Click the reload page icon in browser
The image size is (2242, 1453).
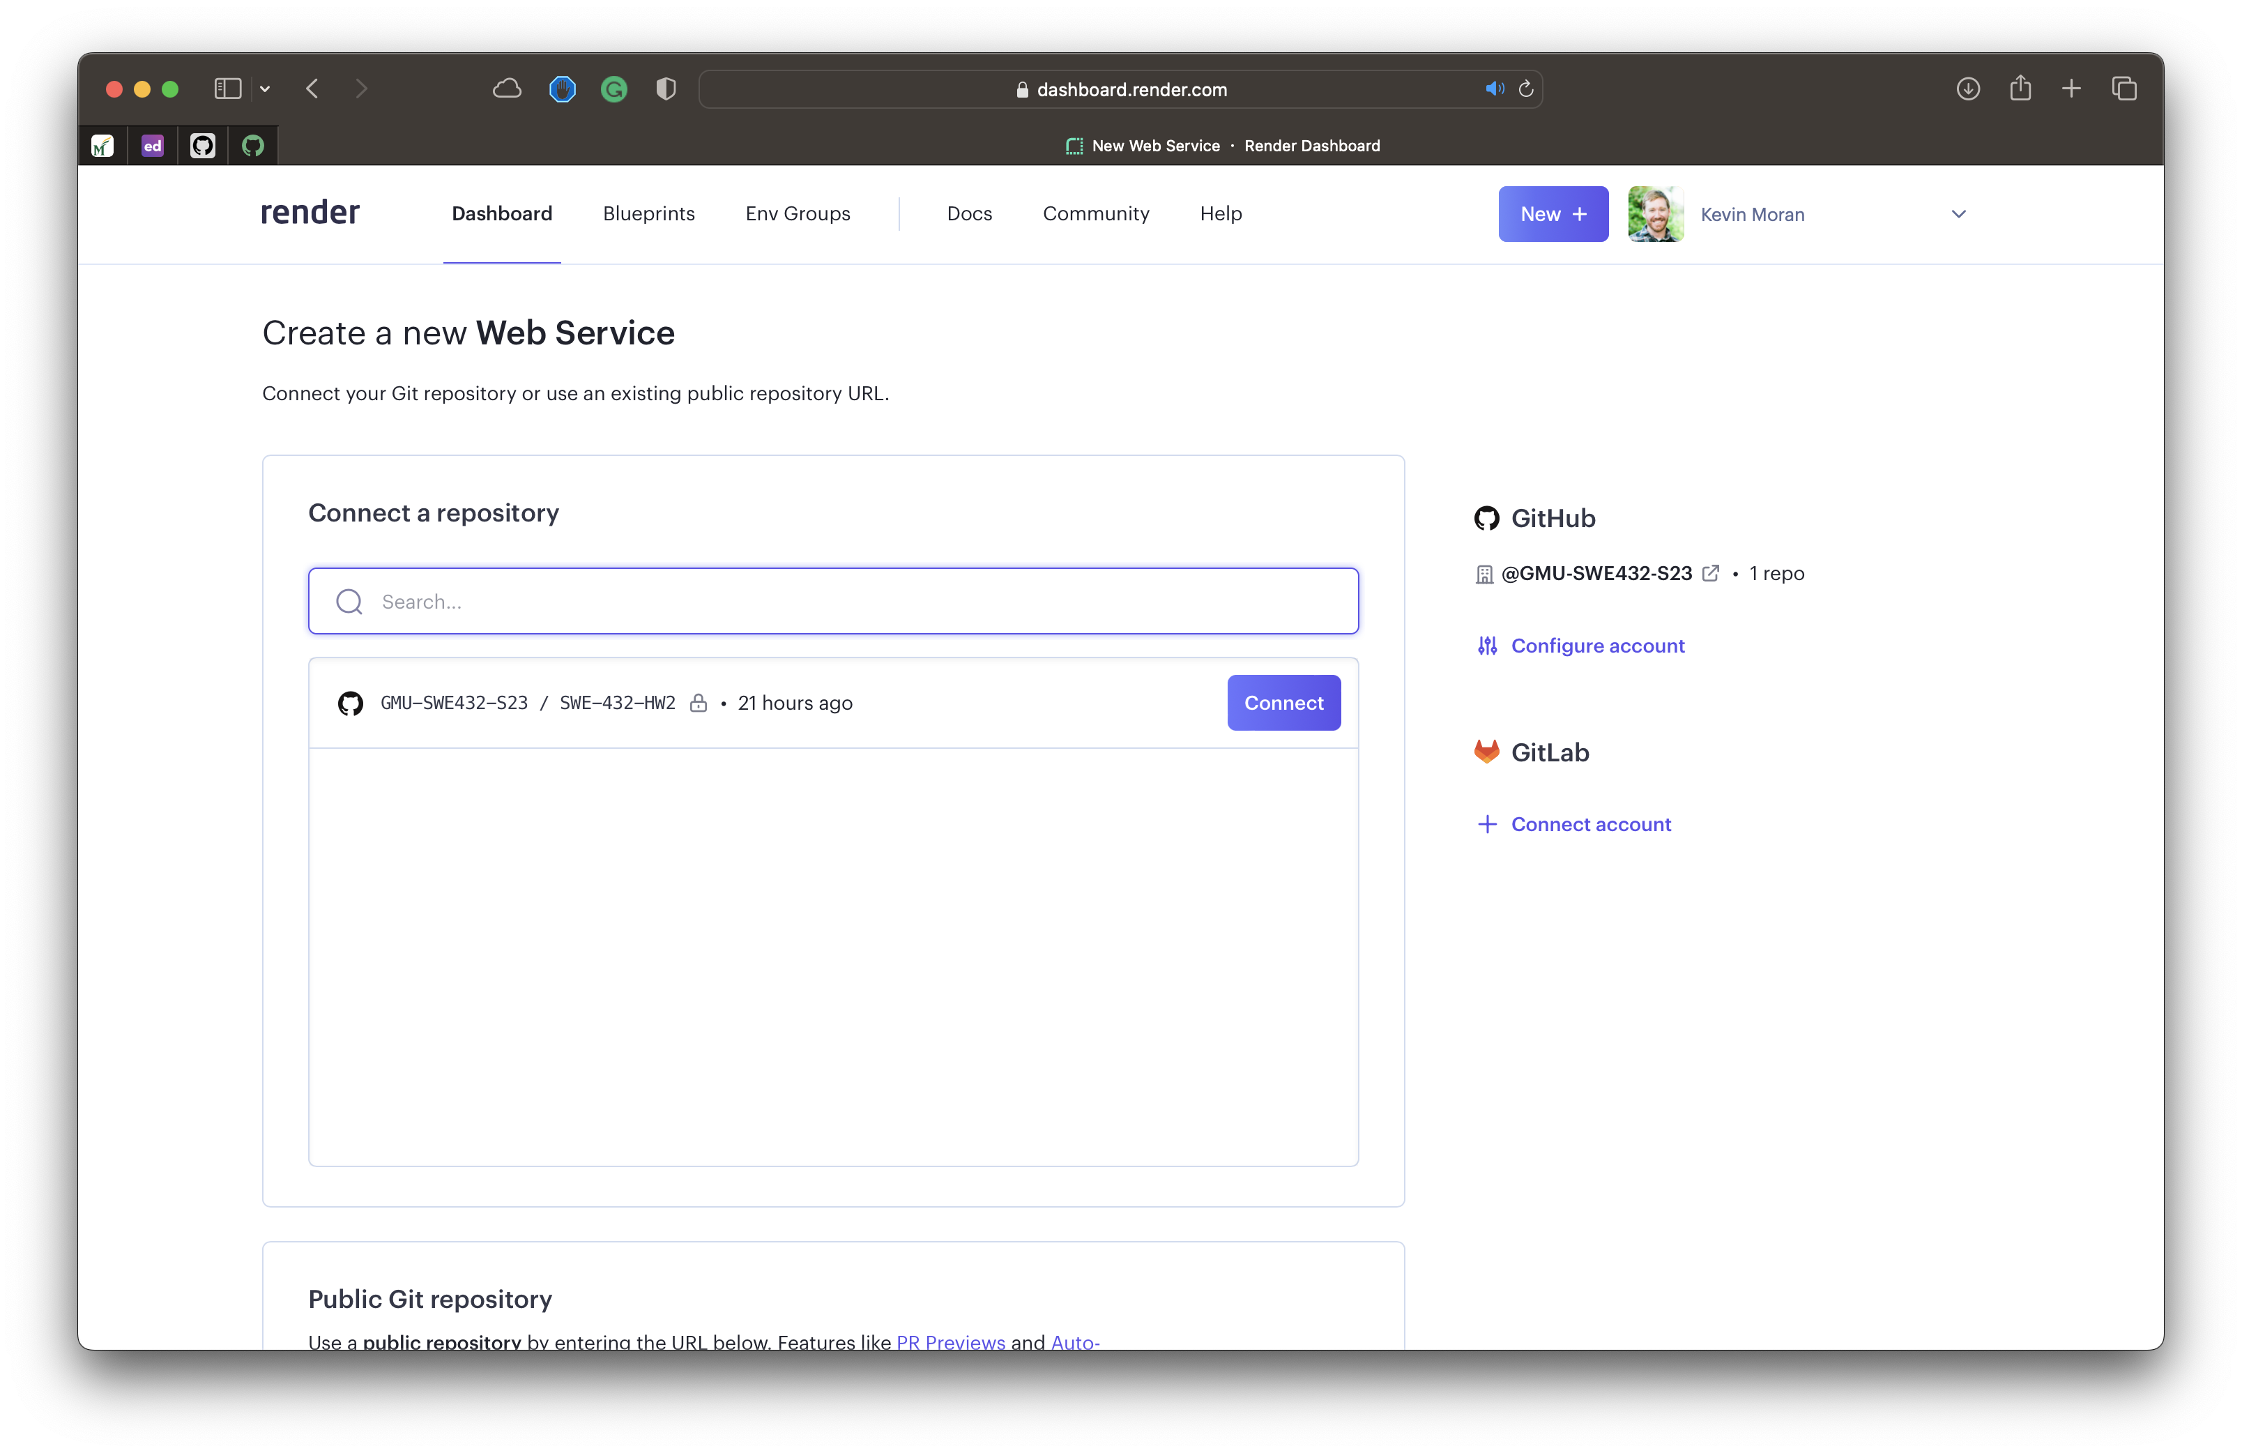click(1526, 89)
